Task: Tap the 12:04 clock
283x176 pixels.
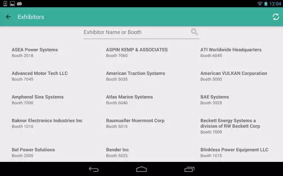Action: click(275, 4)
